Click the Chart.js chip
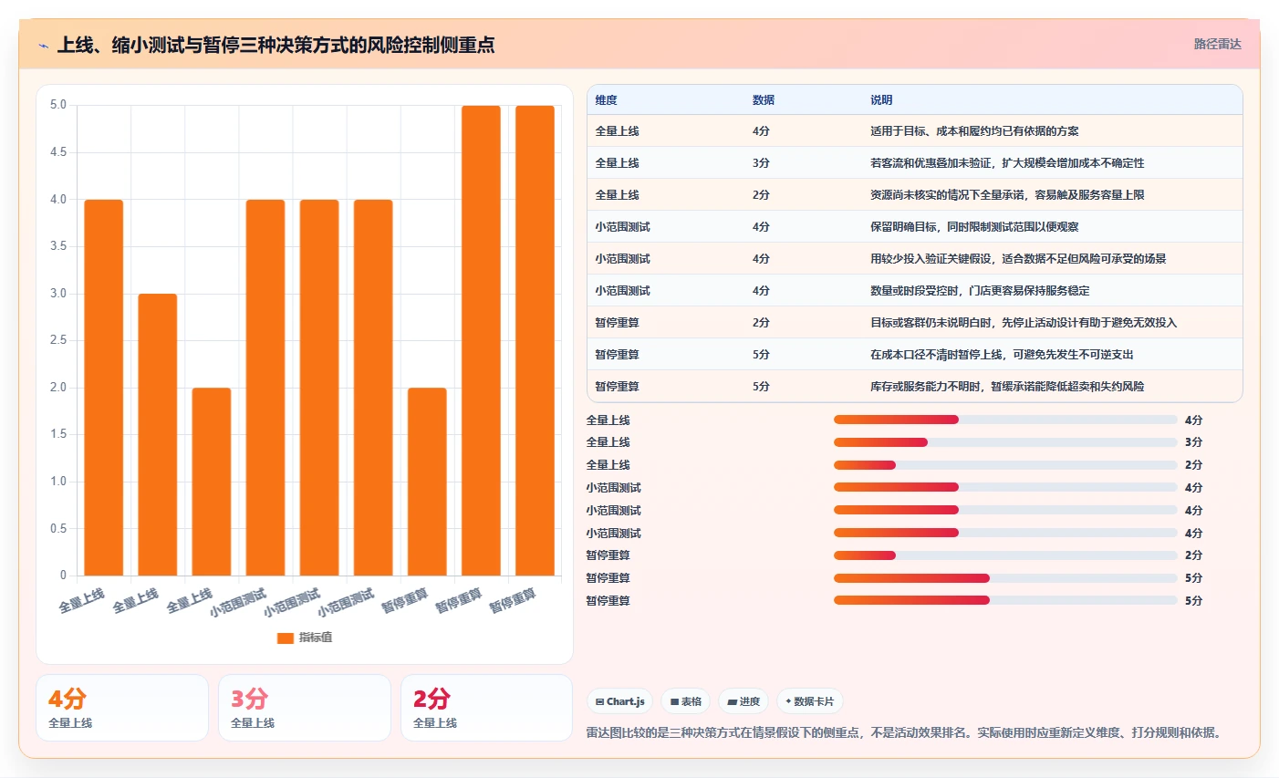 619,701
